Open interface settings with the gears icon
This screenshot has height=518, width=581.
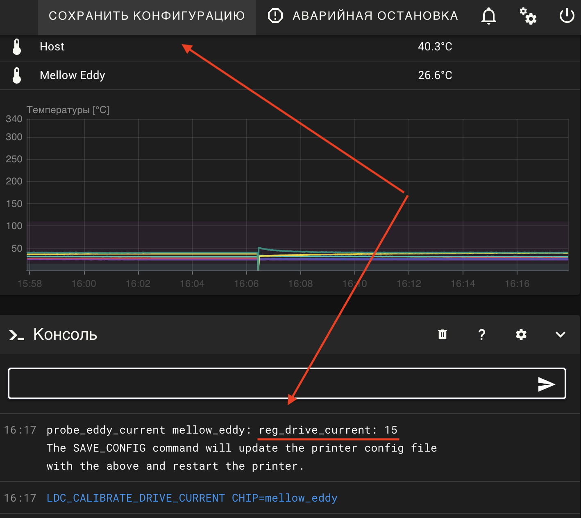[528, 16]
